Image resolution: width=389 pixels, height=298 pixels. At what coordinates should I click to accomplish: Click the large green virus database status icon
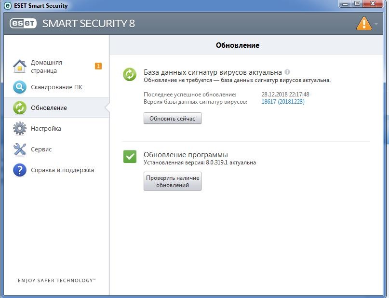point(130,74)
